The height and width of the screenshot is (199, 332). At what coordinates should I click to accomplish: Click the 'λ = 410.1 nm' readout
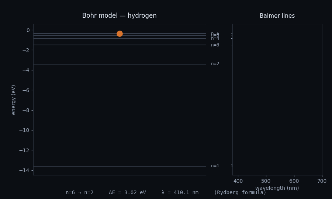(x=180, y=192)
